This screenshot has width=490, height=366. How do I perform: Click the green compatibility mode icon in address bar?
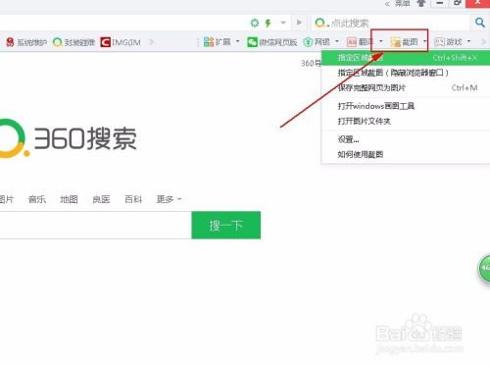pyautogui.click(x=255, y=23)
